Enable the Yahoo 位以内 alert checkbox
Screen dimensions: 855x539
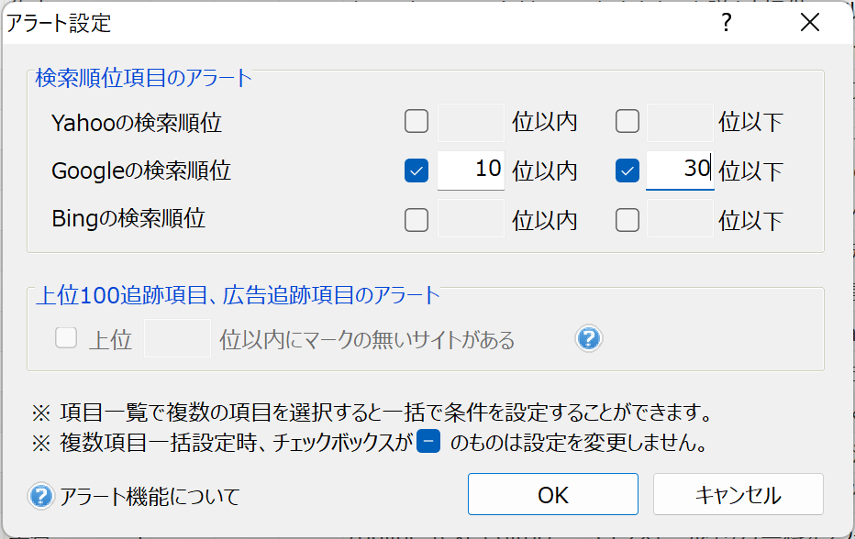point(416,121)
